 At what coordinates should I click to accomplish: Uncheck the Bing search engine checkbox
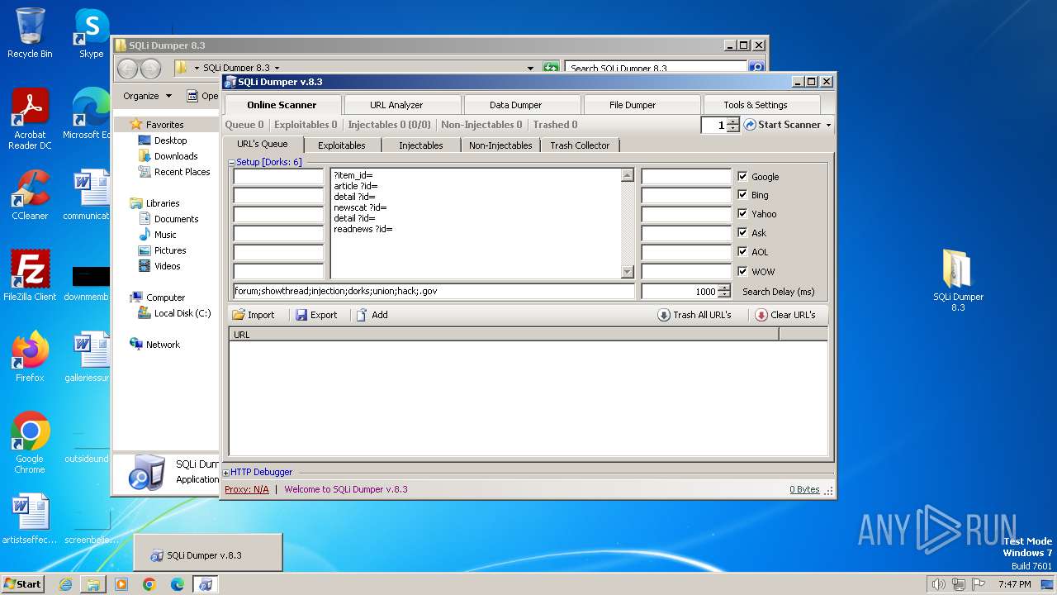click(742, 195)
